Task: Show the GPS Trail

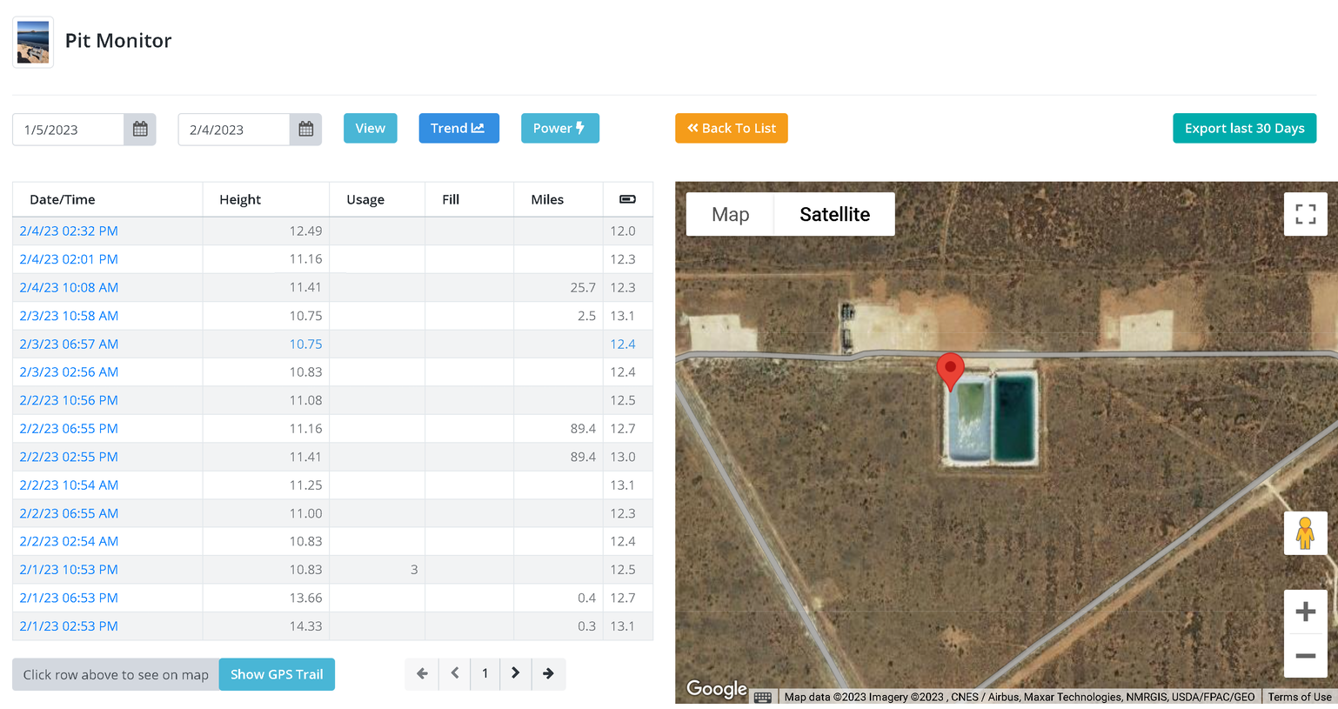Action: pyautogui.click(x=277, y=674)
